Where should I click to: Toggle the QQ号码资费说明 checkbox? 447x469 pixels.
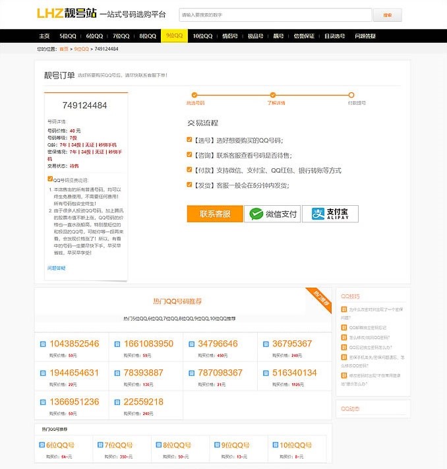pos(50,179)
